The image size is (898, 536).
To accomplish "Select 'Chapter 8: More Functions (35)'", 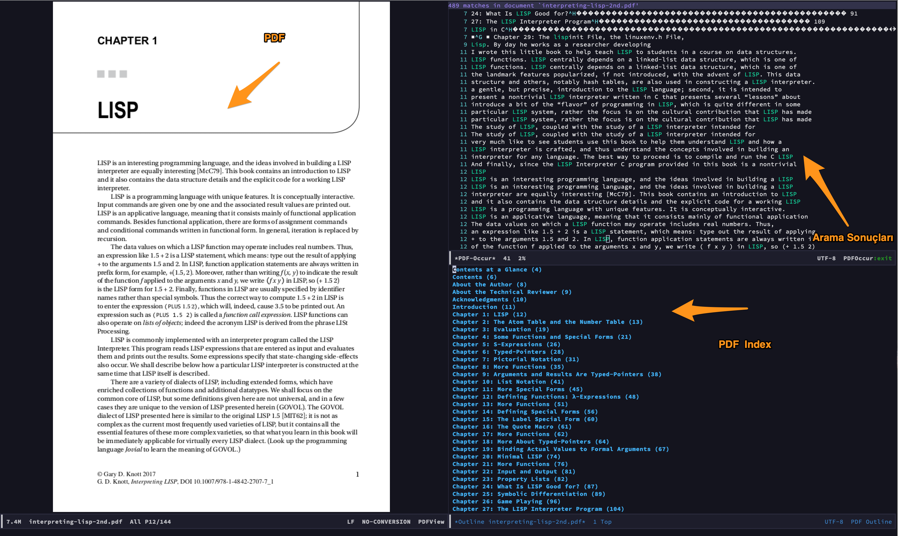I will coord(508,367).
